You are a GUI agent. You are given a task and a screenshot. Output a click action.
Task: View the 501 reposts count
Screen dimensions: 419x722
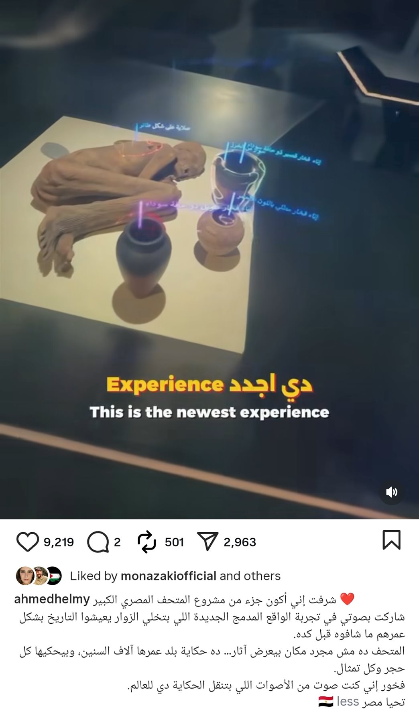click(x=174, y=542)
